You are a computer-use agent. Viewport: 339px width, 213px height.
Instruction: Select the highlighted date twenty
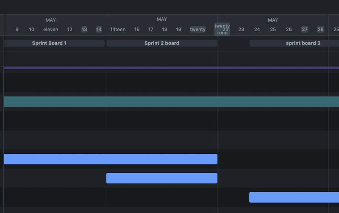pyautogui.click(x=198, y=30)
